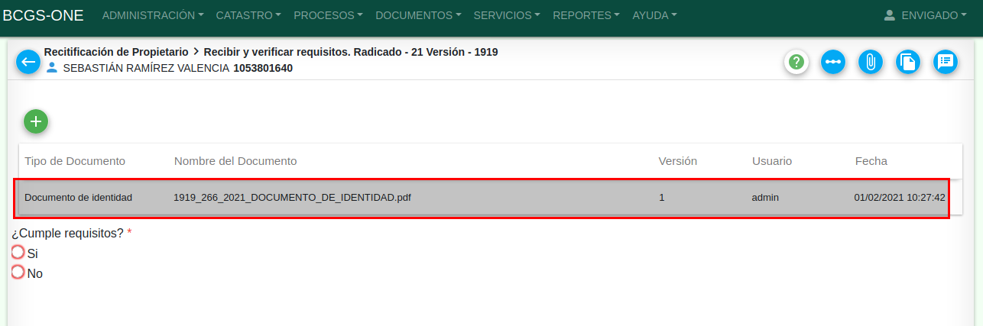The width and height of the screenshot is (983, 326).
Task: Click the BCGS-ONE brand link
Action: (43, 15)
